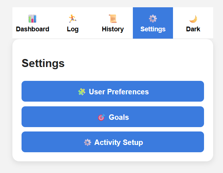
Task: Click the target icon beside Goals
Action: (x=101, y=117)
